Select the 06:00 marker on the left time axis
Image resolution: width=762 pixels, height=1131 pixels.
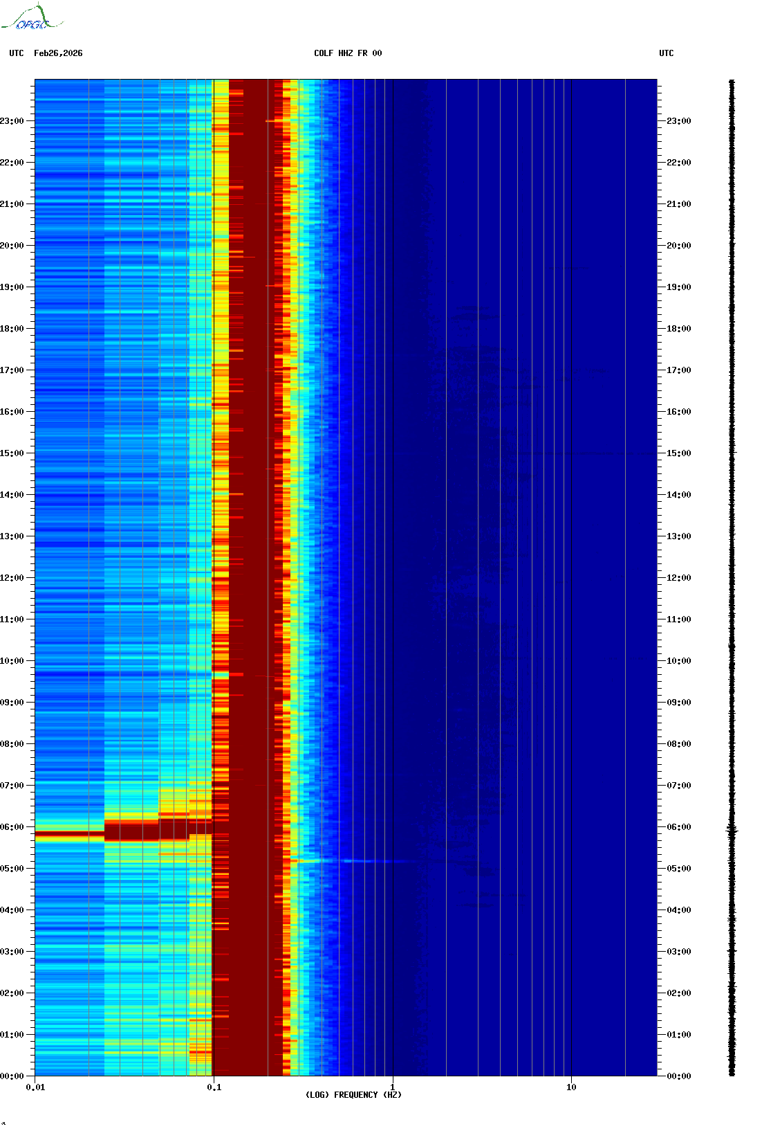tap(12, 827)
